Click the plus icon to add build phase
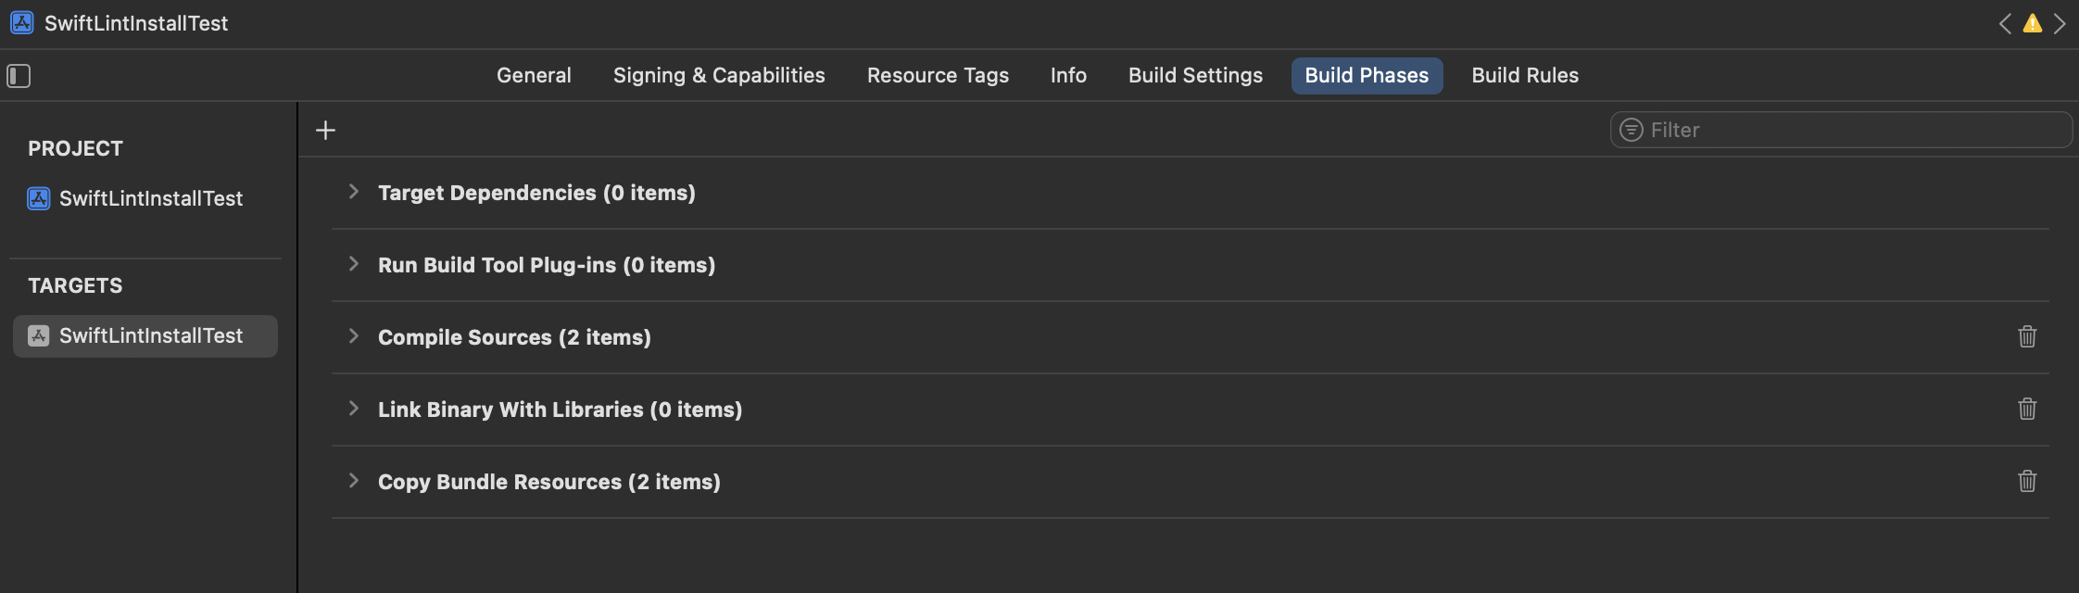2079x593 pixels. point(325,131)
